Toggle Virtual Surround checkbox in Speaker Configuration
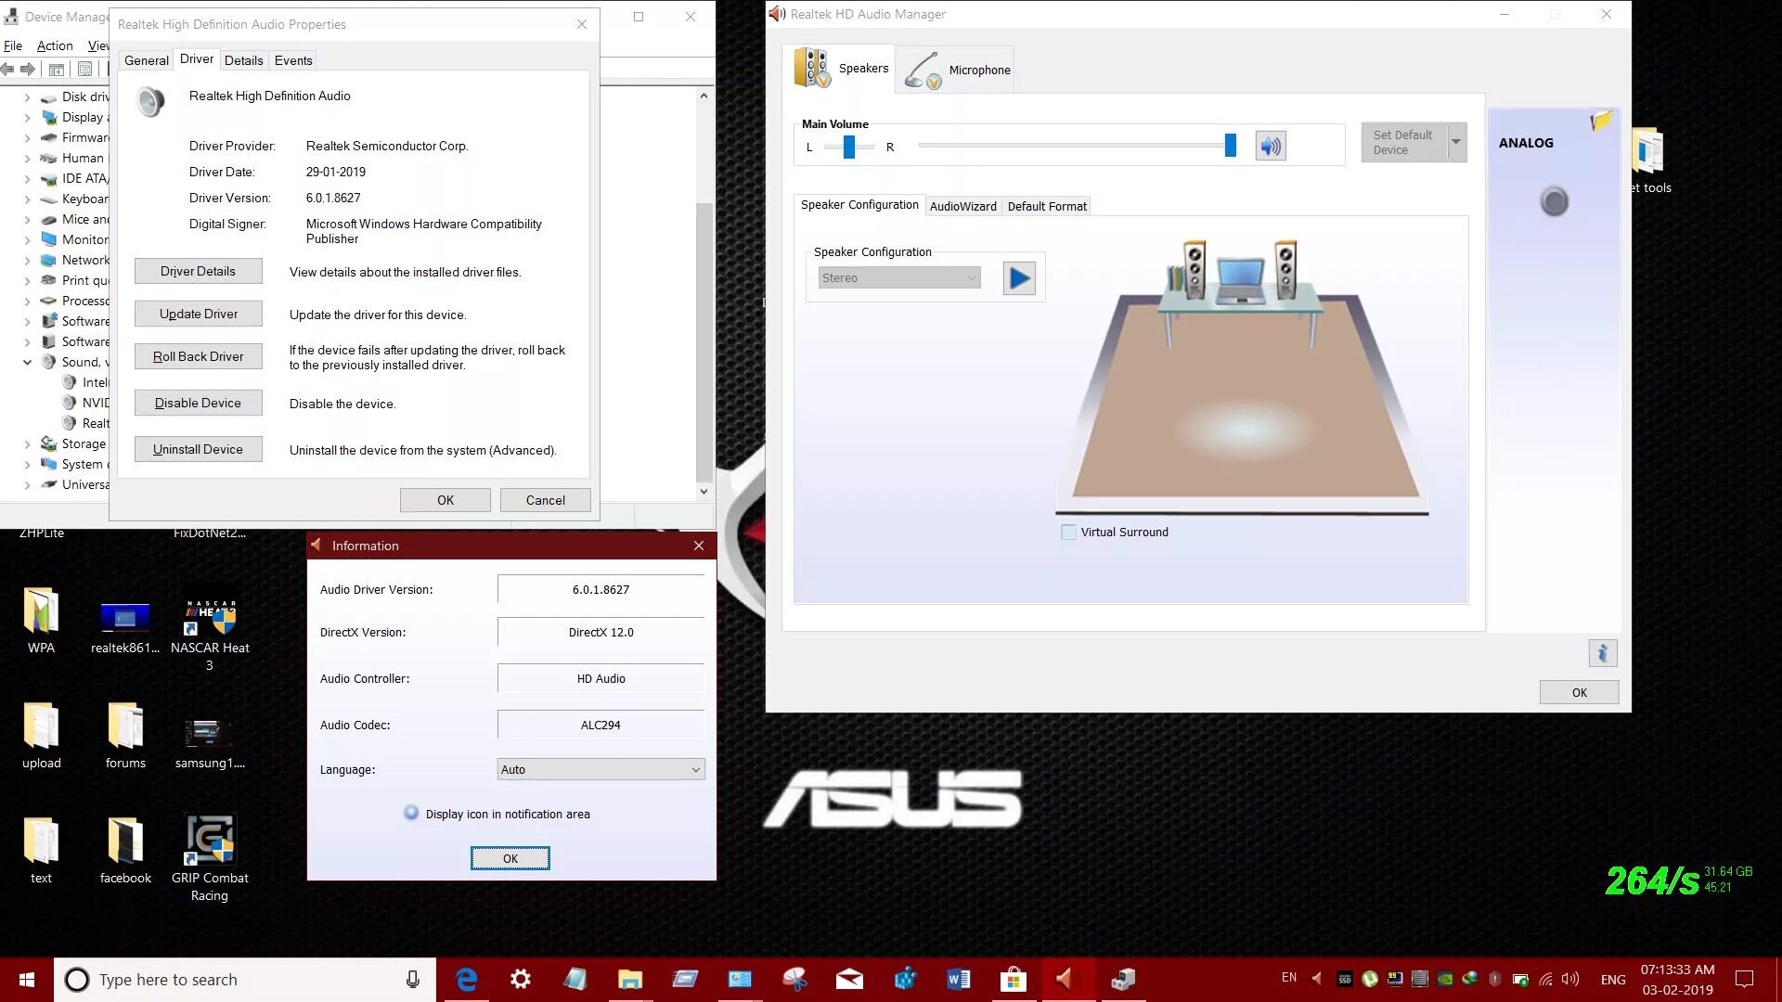 tap(1067, 531)
